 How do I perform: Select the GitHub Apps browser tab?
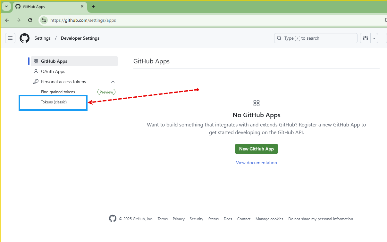click(50, 6)
